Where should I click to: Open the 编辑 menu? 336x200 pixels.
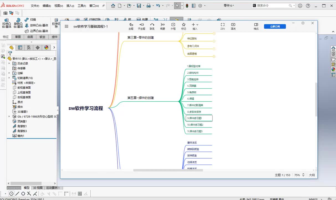click(x=47, y=6)
